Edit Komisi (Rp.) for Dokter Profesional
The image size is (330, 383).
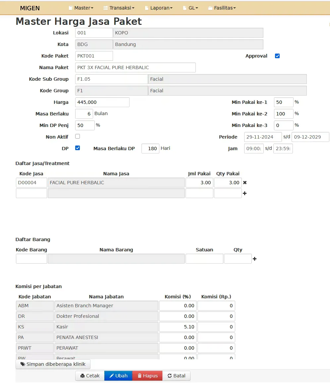tap(216, 316)
